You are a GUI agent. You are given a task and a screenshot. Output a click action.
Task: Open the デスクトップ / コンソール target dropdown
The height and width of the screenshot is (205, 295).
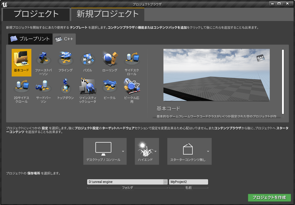click(105, 151)
